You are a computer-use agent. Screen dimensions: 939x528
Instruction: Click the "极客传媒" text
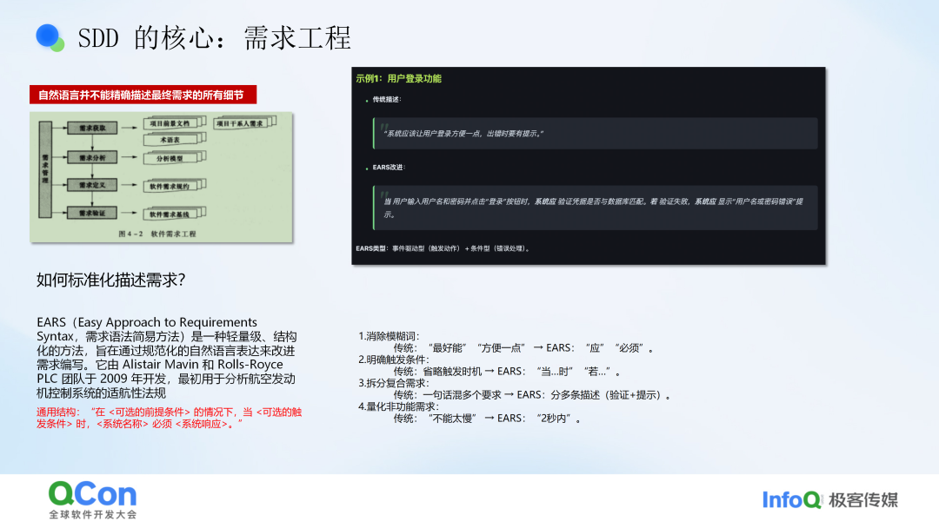[x=863, y=500]
